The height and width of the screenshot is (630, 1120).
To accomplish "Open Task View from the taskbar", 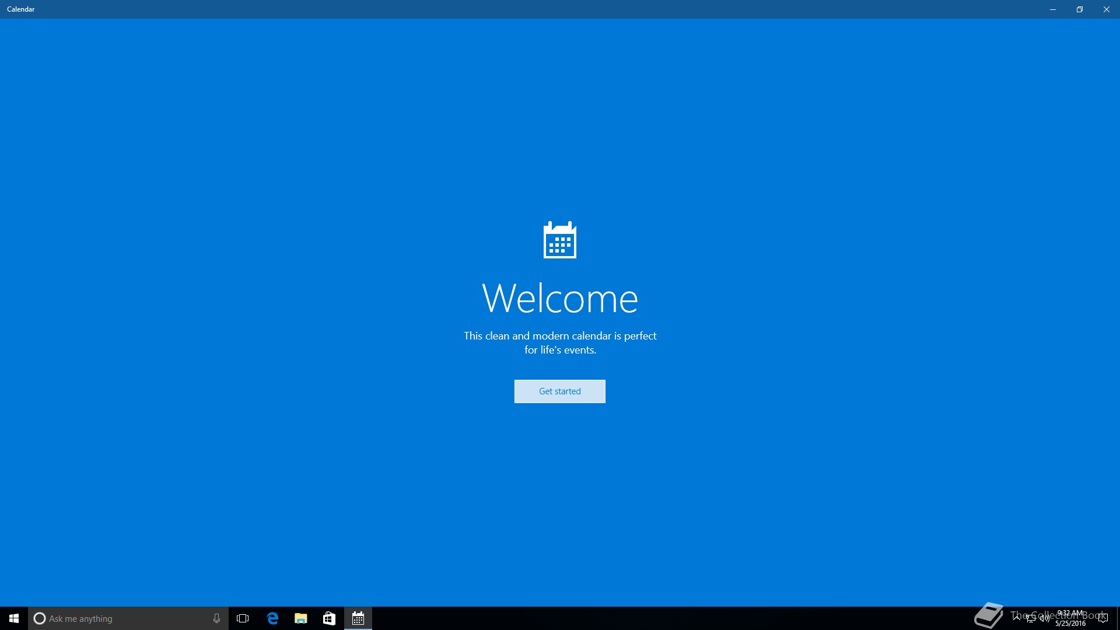I will [x=243, y=618].
